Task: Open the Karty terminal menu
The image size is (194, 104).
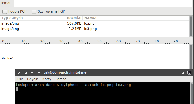Action: (47, 79)
